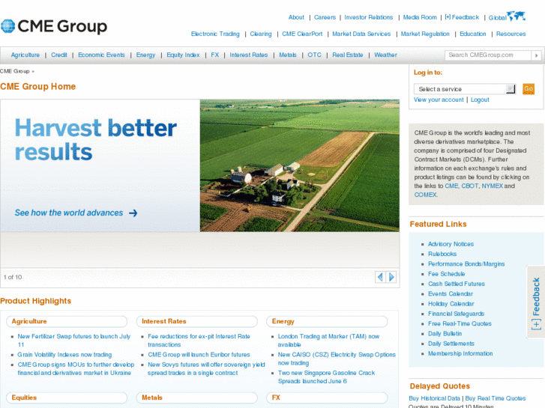Click the farm aerial banner image
Viewport: 545px width, 408px height.
pos(300,165)
